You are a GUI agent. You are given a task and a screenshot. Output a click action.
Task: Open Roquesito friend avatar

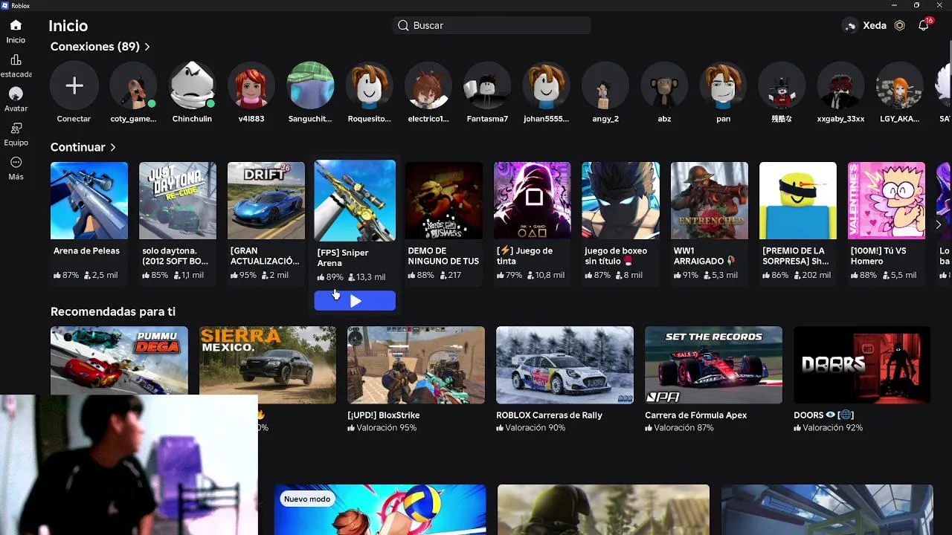pos(369,86)
